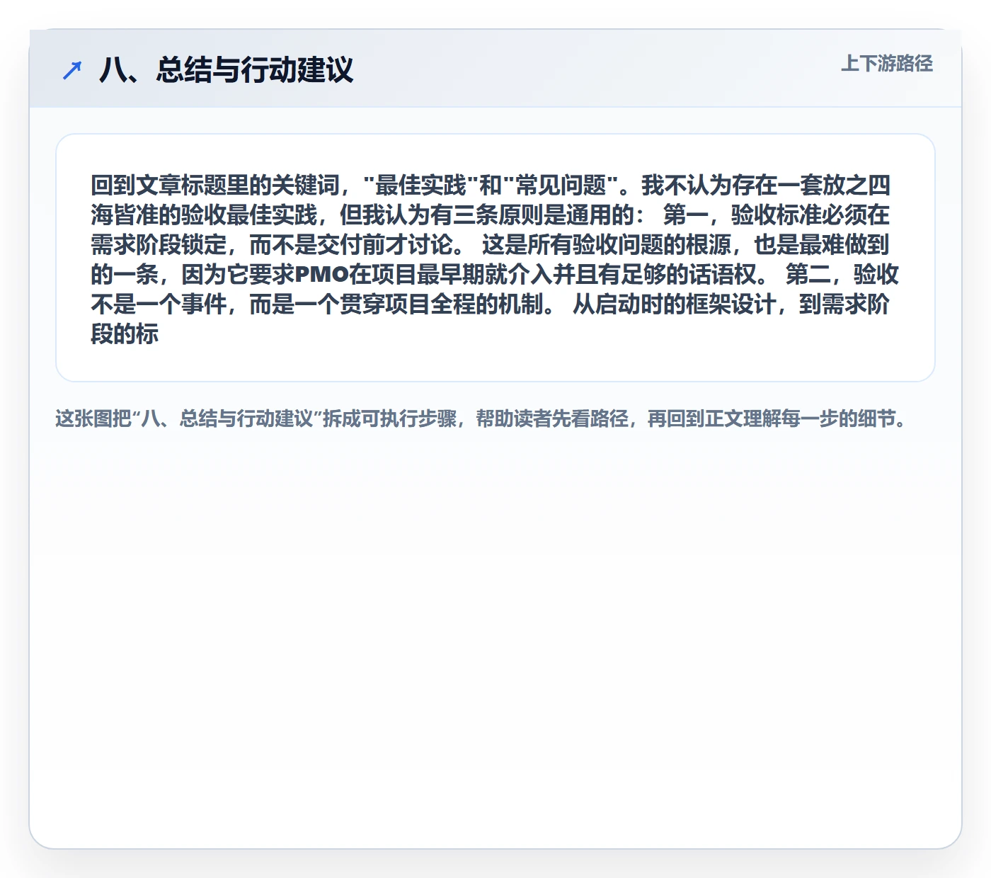
Task: Click the paragraph starting 回到文章标题里的关键词
Action: coord(495,259)
